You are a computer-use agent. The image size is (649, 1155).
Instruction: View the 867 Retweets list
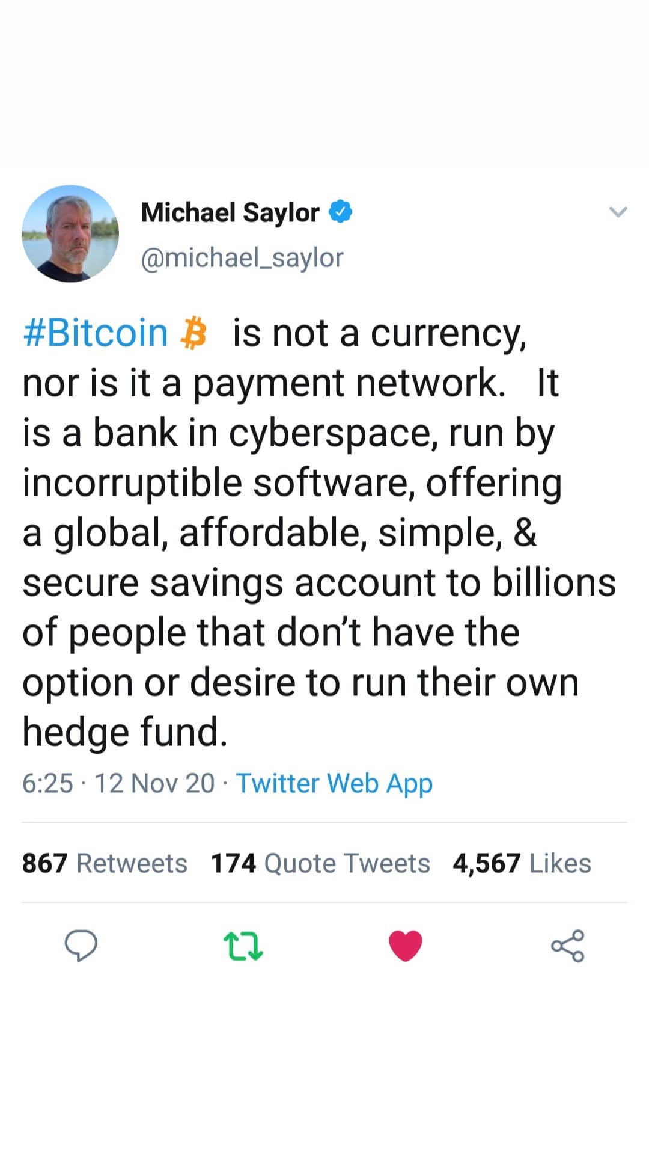[105, 863]
